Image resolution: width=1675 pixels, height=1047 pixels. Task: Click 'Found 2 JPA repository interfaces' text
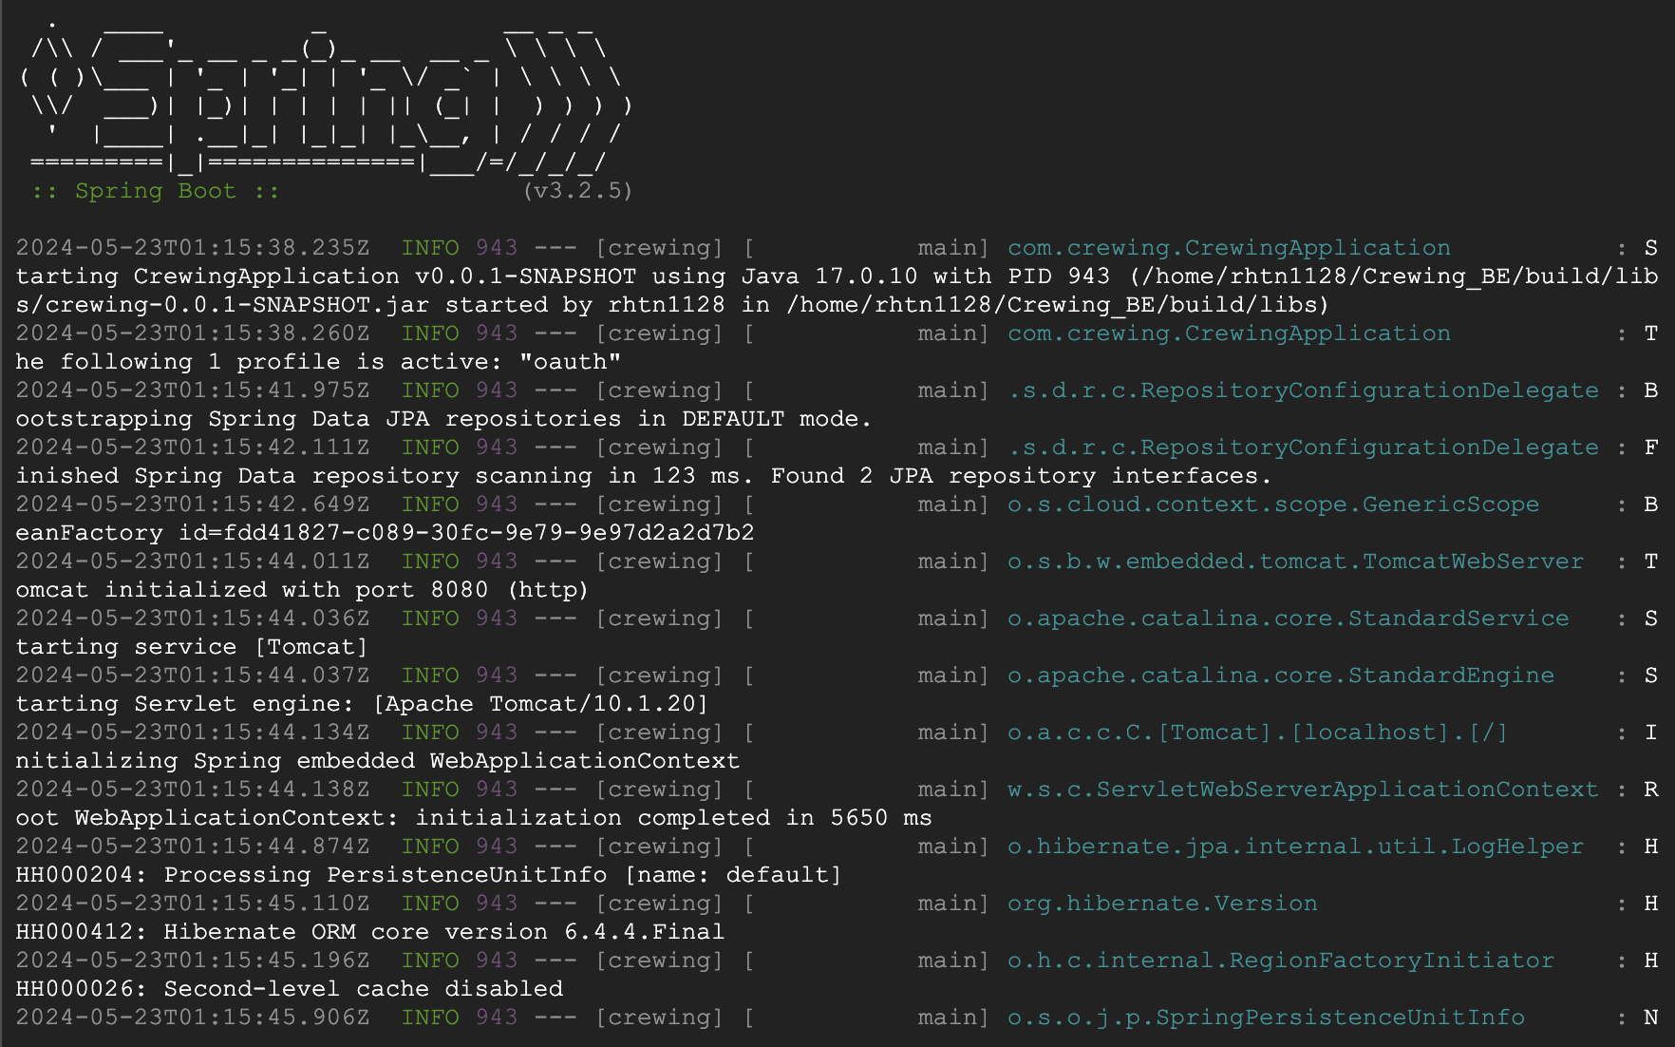tap(1014, 476)
